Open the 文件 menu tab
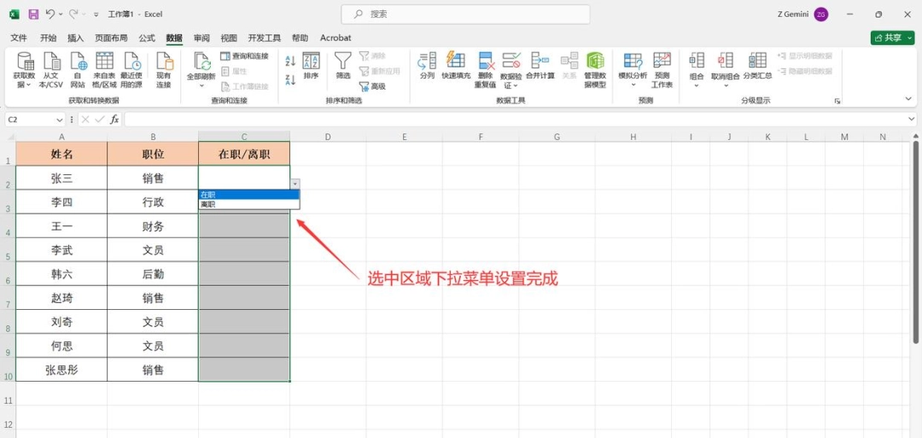 (20, 38)
